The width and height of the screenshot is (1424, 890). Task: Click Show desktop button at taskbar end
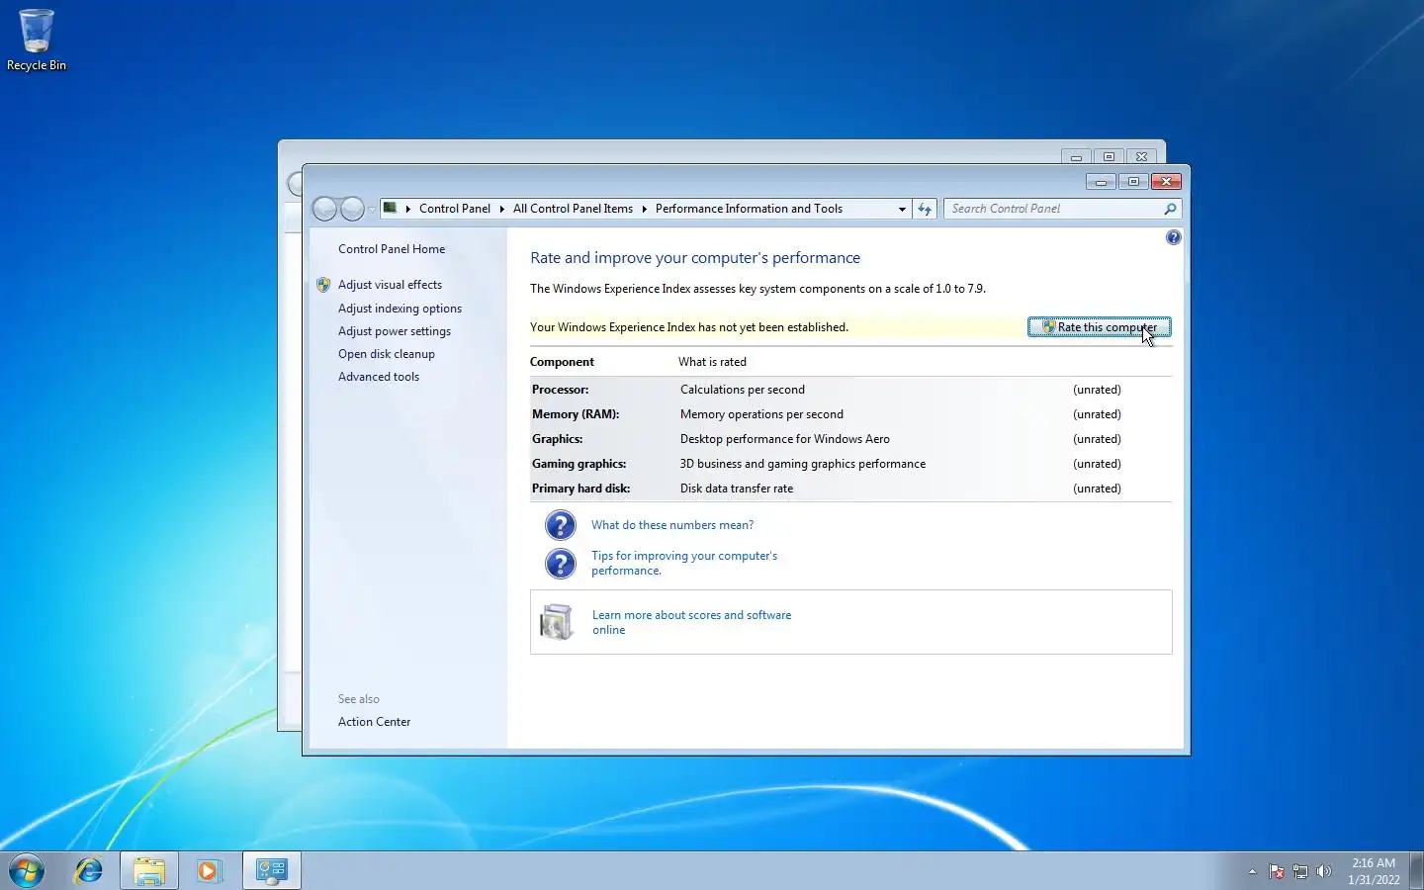click(x=1416, y=870)
